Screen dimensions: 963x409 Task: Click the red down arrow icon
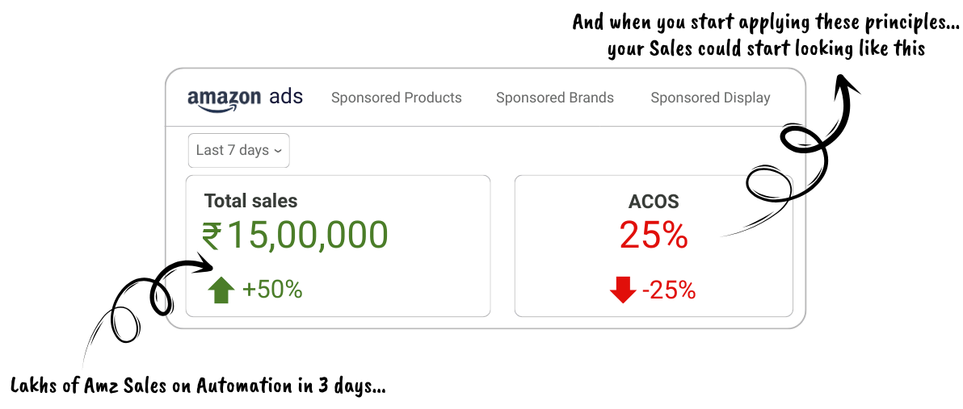point(623,290)
